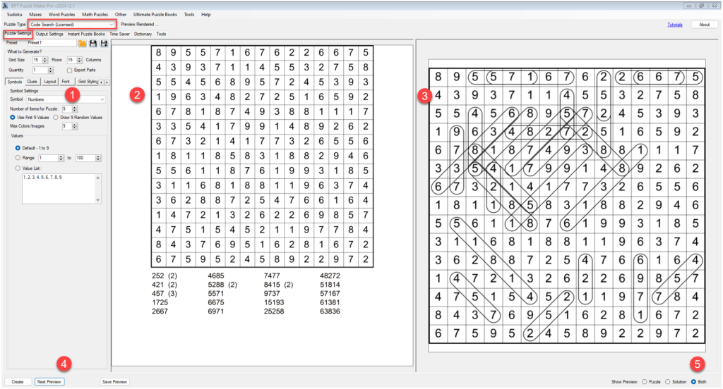Click the Next Preview button
Viewport: 723px width, 389px height.
click(x=49, y=381)
